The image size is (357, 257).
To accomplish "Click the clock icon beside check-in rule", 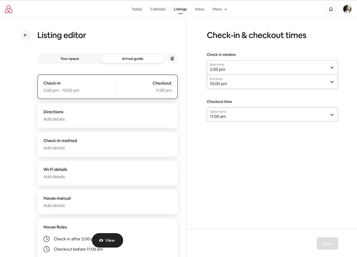I will (x=46, y=239).
